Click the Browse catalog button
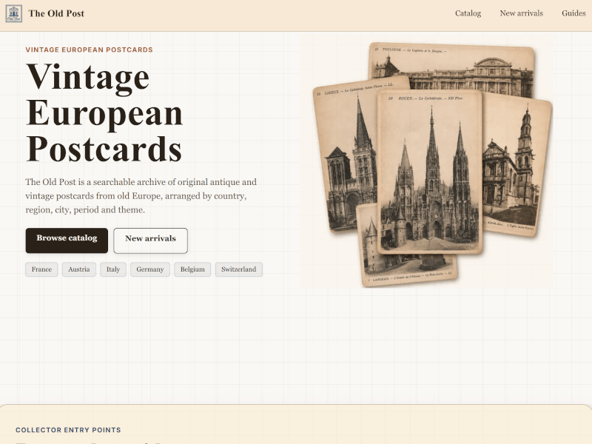Viewport: 592px width, 444px height. (x=67, y=240)
